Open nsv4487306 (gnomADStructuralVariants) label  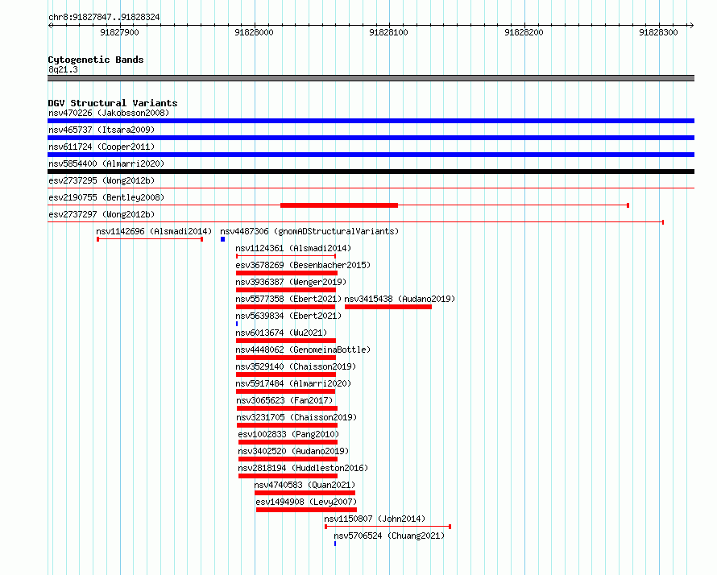309,231
